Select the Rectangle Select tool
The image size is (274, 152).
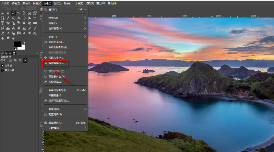pos(2,13)
